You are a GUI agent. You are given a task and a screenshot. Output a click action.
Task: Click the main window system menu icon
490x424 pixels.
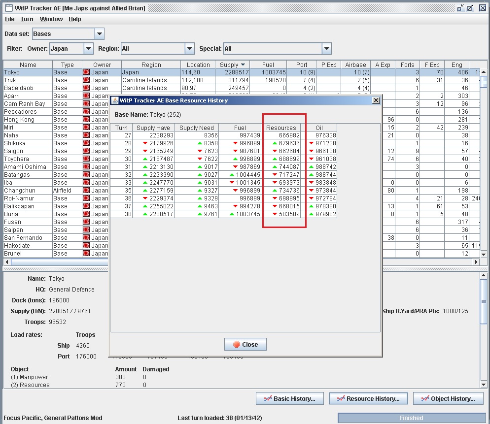point(9,8)
